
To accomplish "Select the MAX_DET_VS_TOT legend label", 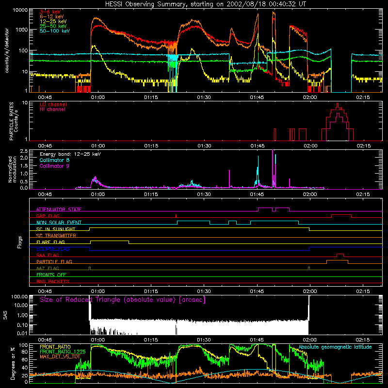I will [x=60, y=356].
